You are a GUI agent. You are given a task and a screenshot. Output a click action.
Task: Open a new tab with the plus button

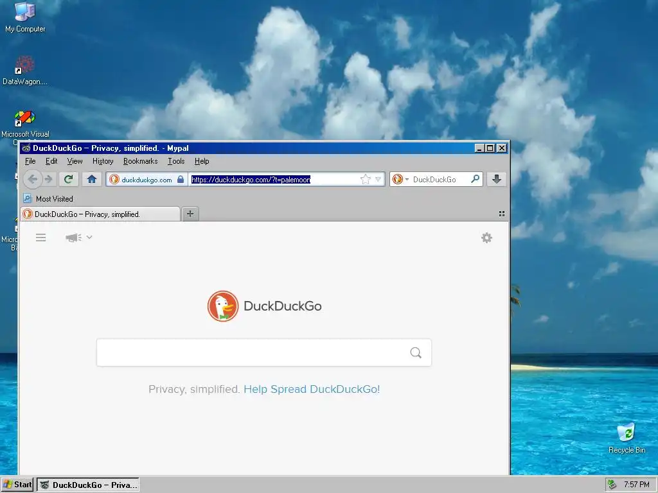coord(190,214)
